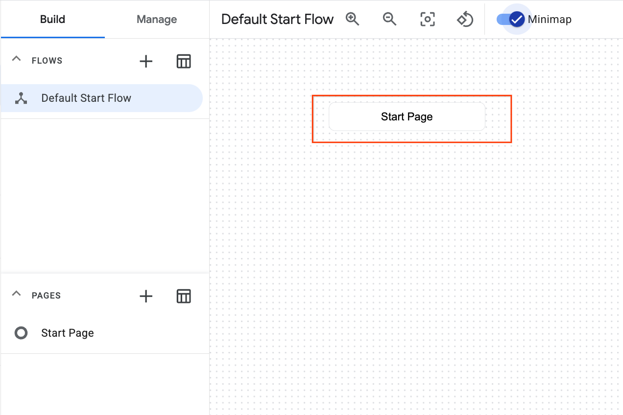The image size is (623, 415).
Task: Zoom out of the flow canvas
Action: click(x=390, y=20)
